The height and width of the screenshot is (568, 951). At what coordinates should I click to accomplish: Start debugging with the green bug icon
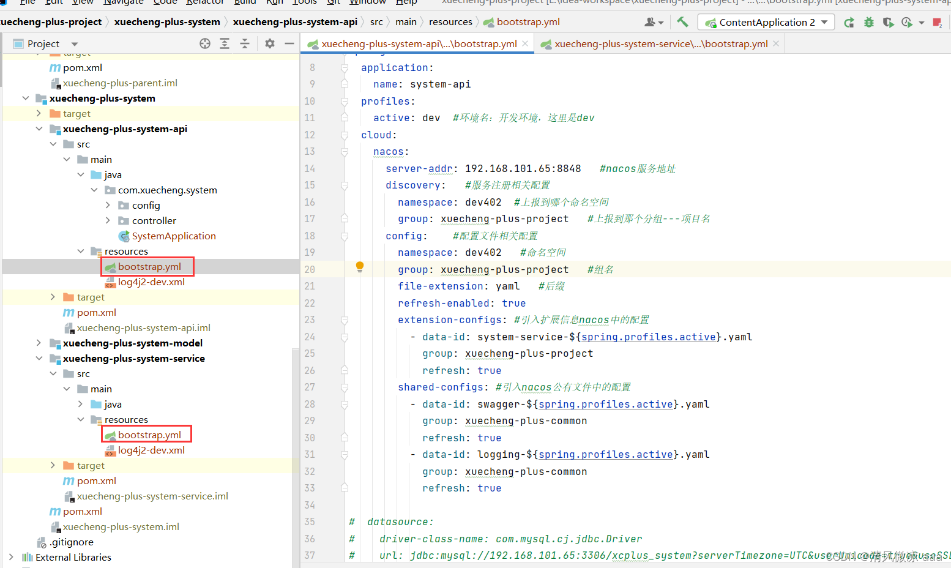click(x=869, y=23)
